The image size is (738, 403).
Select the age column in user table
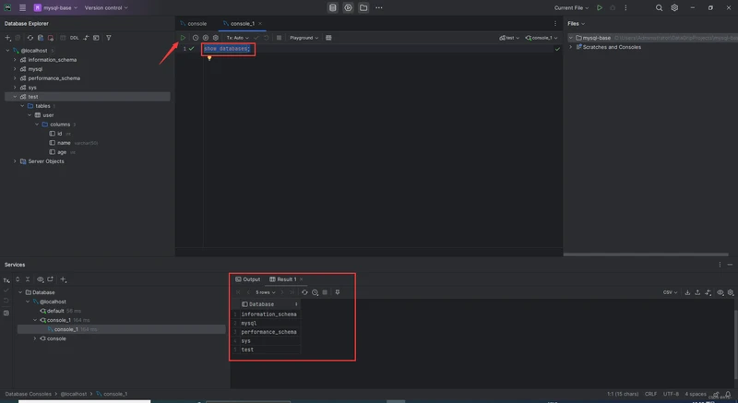tap(62, 152)
